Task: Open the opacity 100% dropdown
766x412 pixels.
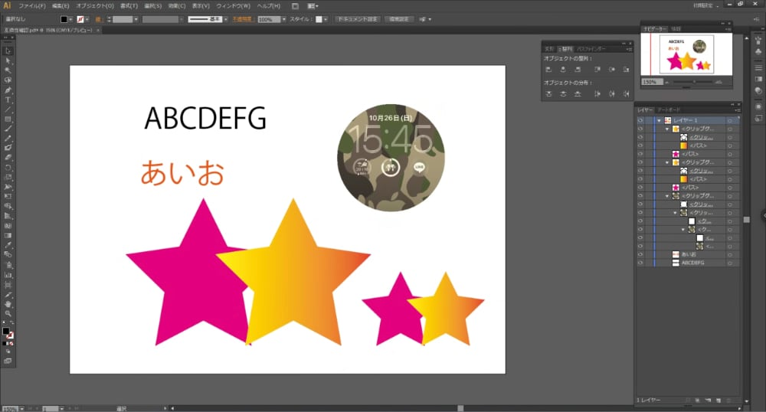Action: pos(284,19)
